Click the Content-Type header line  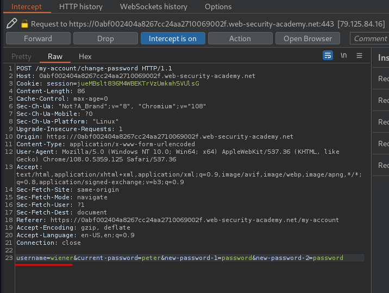click(x=106, y=144)
